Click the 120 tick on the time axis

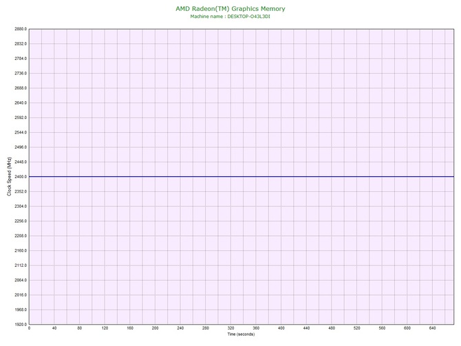[105, 328]
